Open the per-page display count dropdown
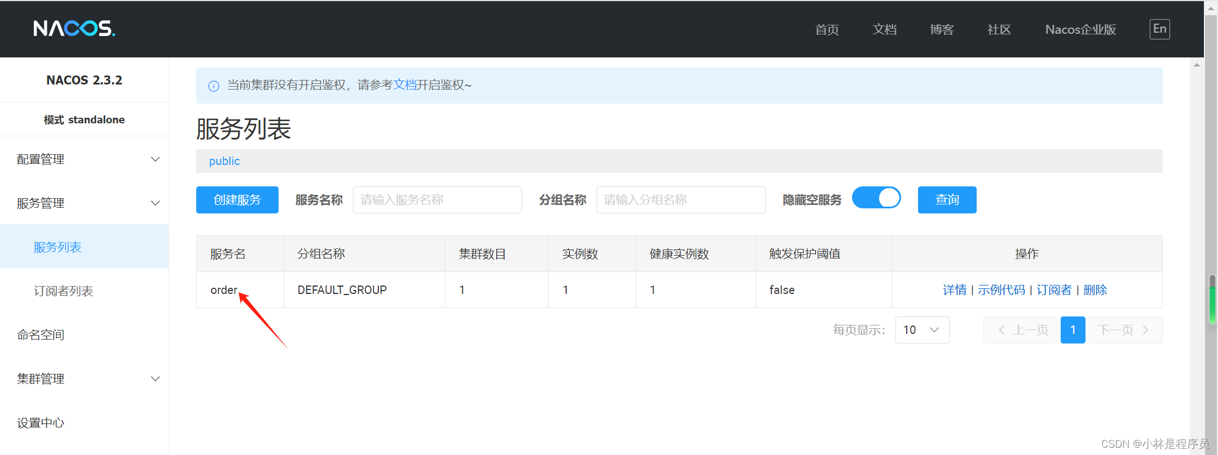The height and width of the screenshot is (455, 1218). click(x=922, y=330)
